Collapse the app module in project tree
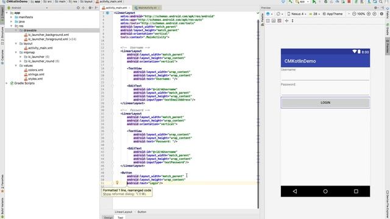The image size is (390, 219). pyautogui.click(x=7, y=13)
